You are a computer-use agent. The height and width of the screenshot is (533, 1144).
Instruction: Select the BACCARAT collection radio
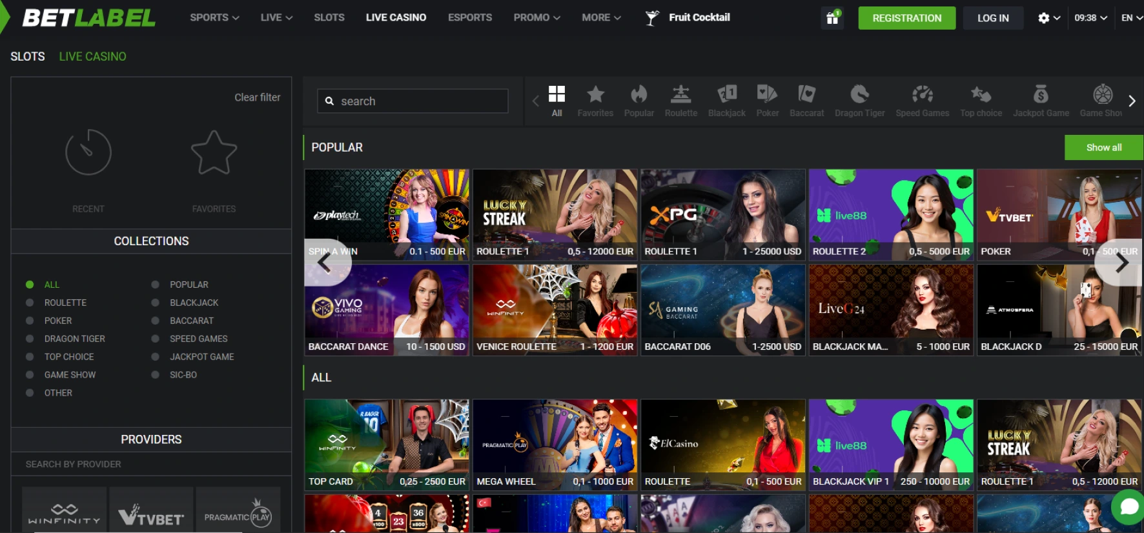point(155,321)
